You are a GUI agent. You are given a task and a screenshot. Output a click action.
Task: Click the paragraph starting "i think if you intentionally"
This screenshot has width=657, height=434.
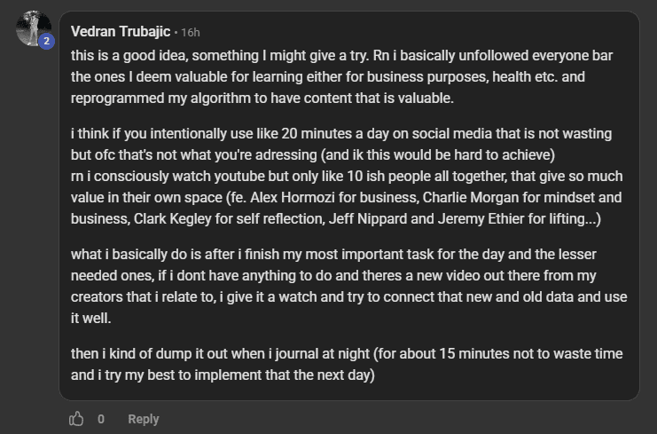click(x=348, y=176)
